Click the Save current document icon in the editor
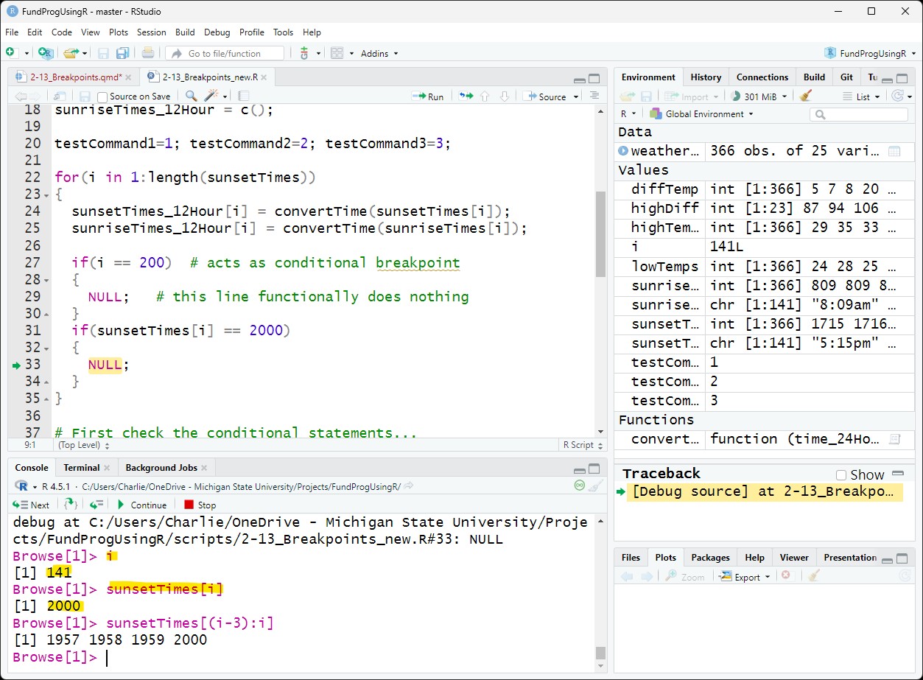This screenshot has width=923, height=680. tap(85, 96)
